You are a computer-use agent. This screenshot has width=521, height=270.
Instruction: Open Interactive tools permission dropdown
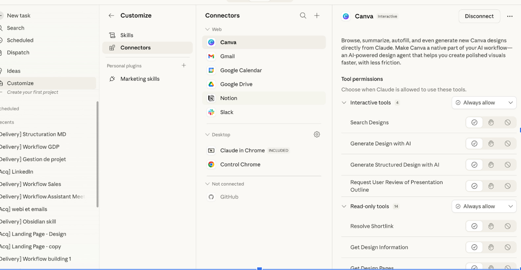tap(484, 103)
